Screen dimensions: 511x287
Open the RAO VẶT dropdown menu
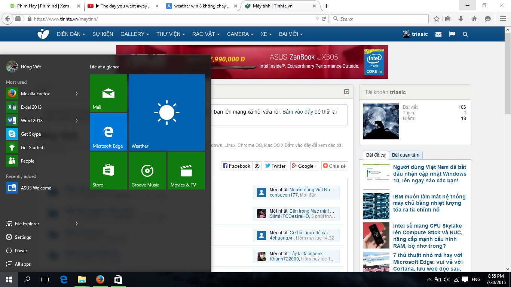click(x=206, y=34)
